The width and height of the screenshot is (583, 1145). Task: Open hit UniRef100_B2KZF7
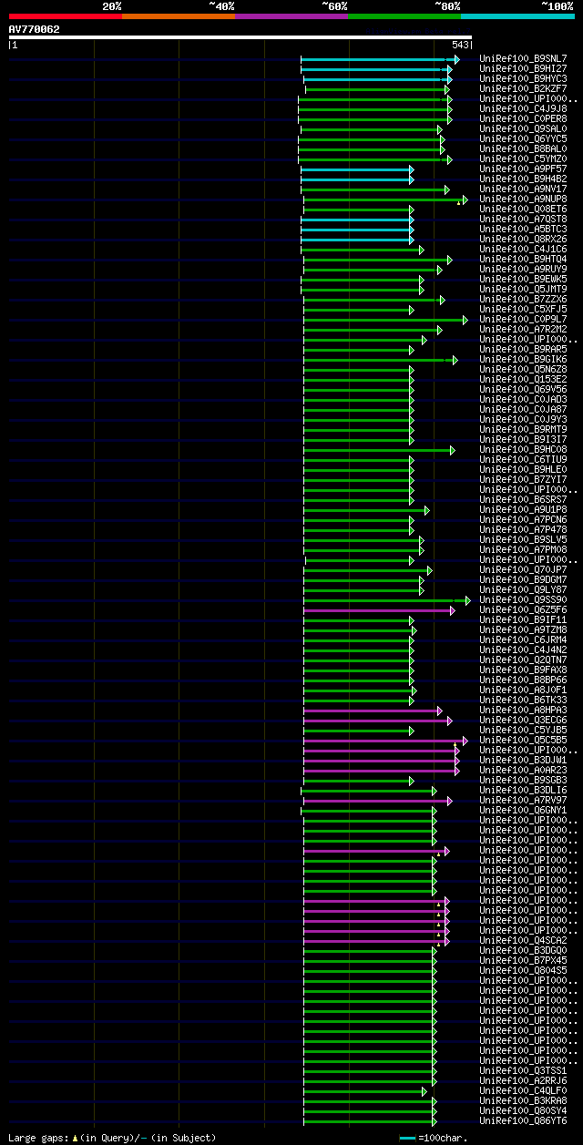click(523, 89)
